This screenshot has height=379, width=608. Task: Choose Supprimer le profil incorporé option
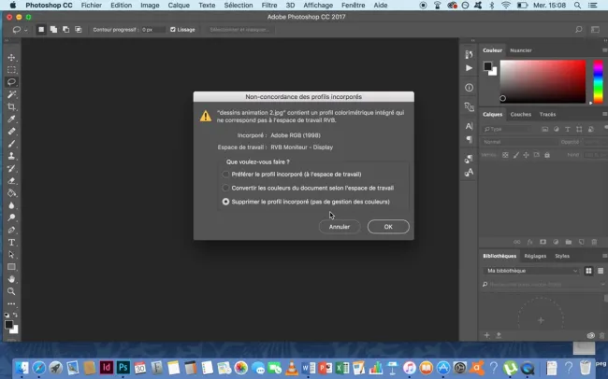point(306,202)
